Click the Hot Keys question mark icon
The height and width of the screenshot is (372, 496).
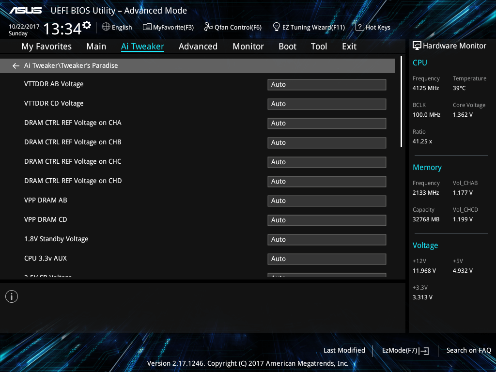pos(360,27)
